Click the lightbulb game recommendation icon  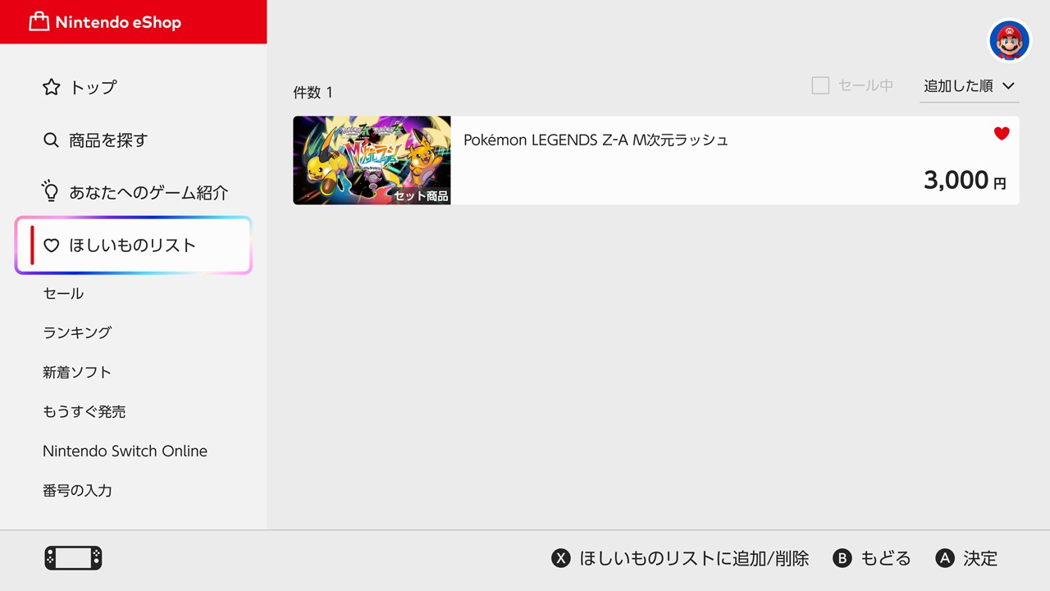coord(51,192)
